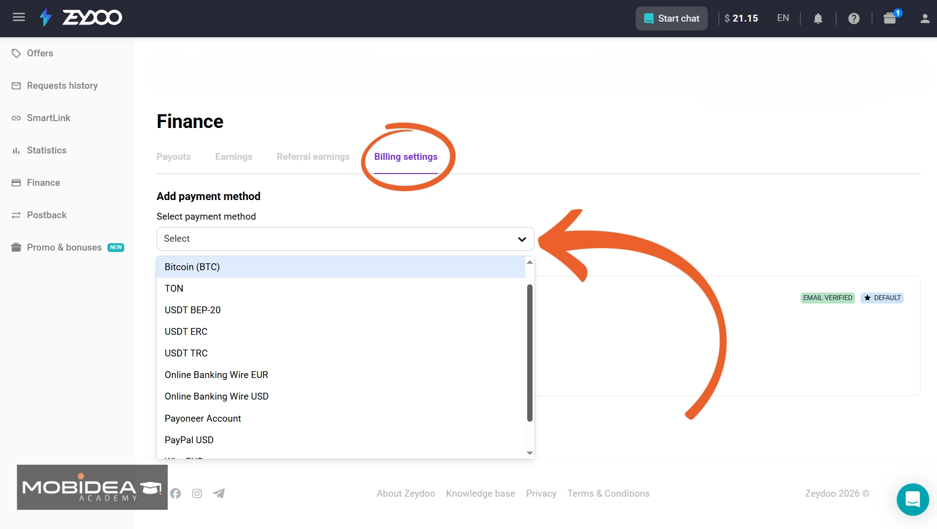This screenshot has height=529, width=937.
Task: Switch to the Payouts tab
Action: 174,157
